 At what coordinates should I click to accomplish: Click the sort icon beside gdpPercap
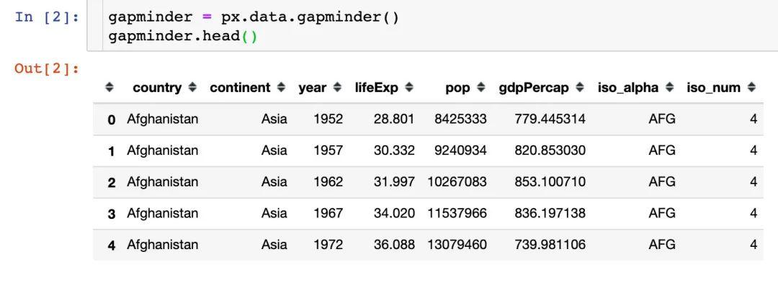579,88
